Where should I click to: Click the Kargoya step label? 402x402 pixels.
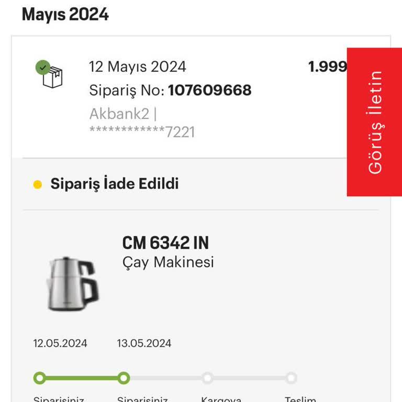point(221,399)
